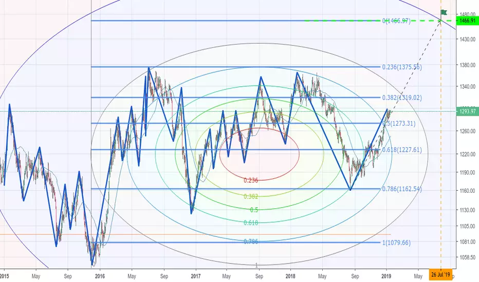Select Fibonacci level label 0.236(1375.56)
Image resolution: width=479 pixels, height=282 pixels.
(x=402, y=67)
